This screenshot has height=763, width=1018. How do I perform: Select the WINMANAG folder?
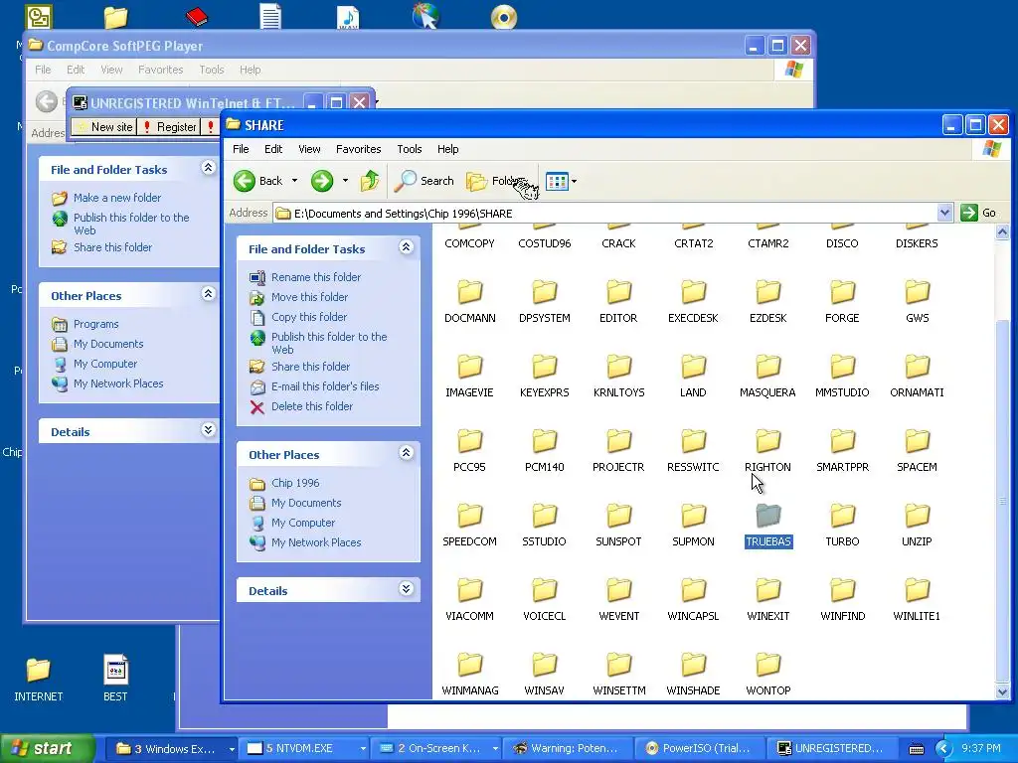pos(469,675)
